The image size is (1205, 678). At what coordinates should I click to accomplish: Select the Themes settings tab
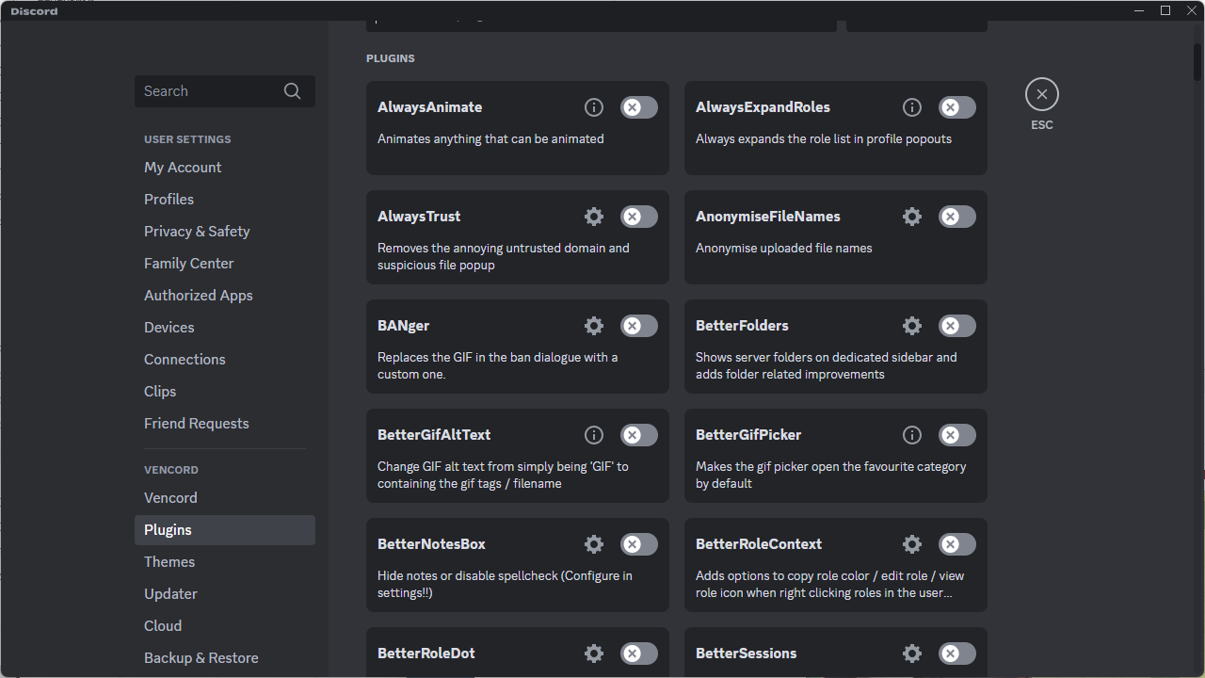coord(169,561)
